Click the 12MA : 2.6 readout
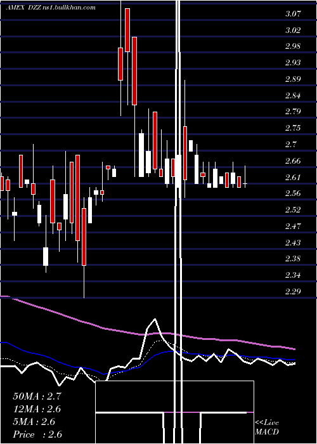The image size is (317, 444). coord(37,409)
